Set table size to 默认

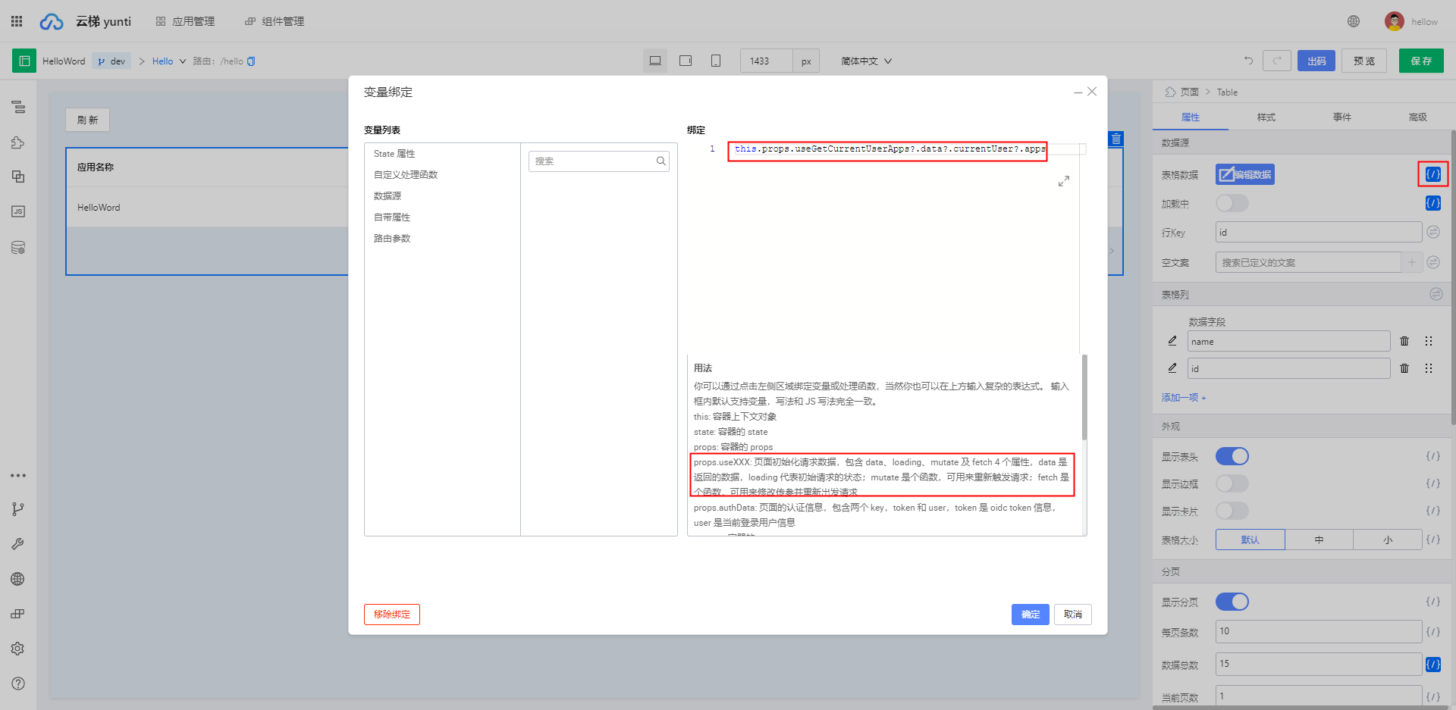click(1250, 540)
